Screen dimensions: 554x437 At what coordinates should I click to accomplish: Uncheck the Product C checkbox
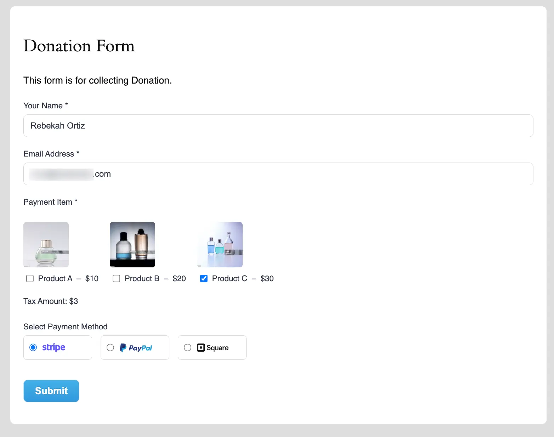[x=204, y=278]
